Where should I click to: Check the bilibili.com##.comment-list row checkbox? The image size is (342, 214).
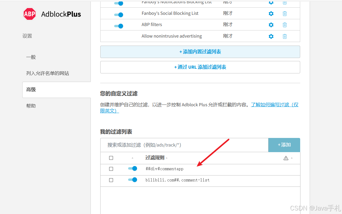[x=111, y=180]
